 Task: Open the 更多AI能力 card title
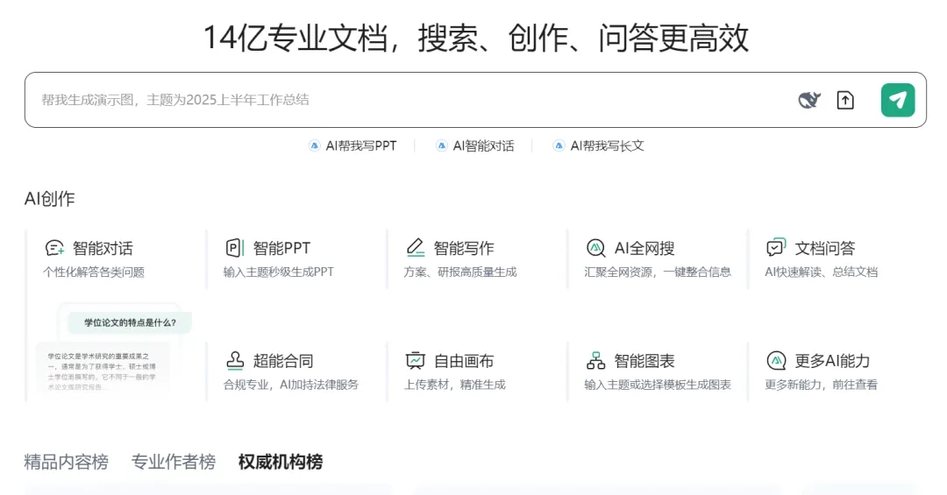832,361
